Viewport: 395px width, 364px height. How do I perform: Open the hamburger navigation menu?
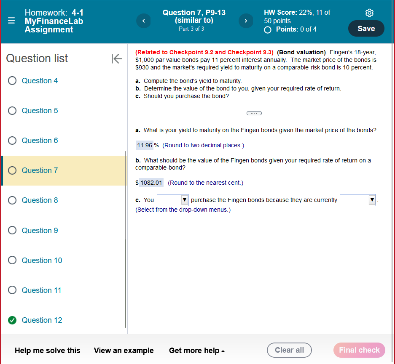click(11, 20)
